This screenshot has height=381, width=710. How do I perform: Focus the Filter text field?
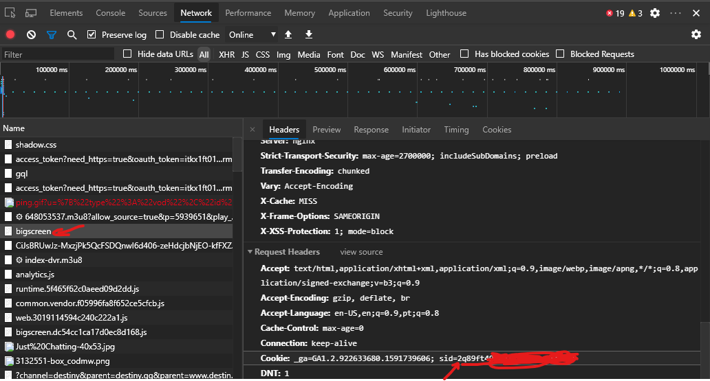58,54
